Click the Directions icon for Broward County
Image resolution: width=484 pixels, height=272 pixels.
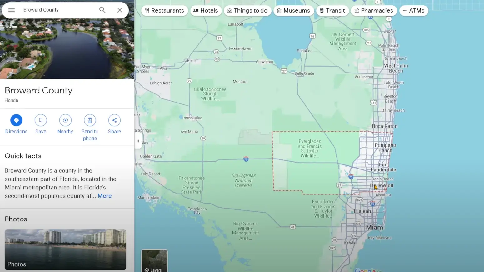pyautogui.click(x=16, y=120)
